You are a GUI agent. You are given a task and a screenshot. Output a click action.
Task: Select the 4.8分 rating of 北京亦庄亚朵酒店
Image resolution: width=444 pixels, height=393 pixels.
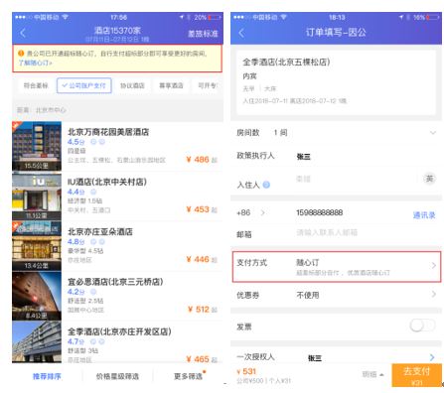[75, 242]
